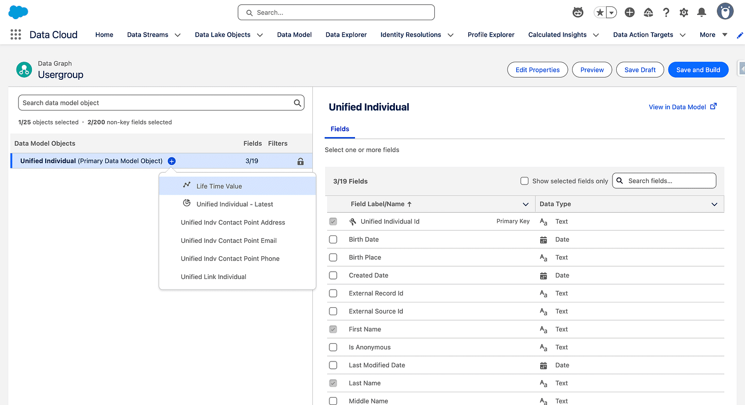Open the Data Type column dropdown
Viewport: 745px width, 405px height.
point(714,204)
